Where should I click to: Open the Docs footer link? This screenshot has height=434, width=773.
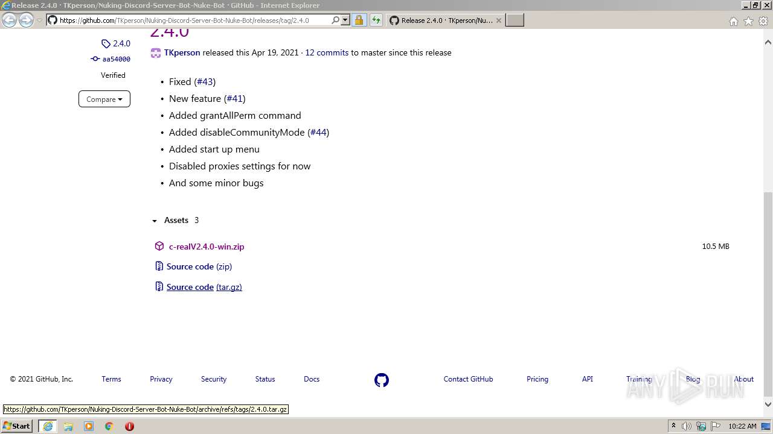coord(312,379)
